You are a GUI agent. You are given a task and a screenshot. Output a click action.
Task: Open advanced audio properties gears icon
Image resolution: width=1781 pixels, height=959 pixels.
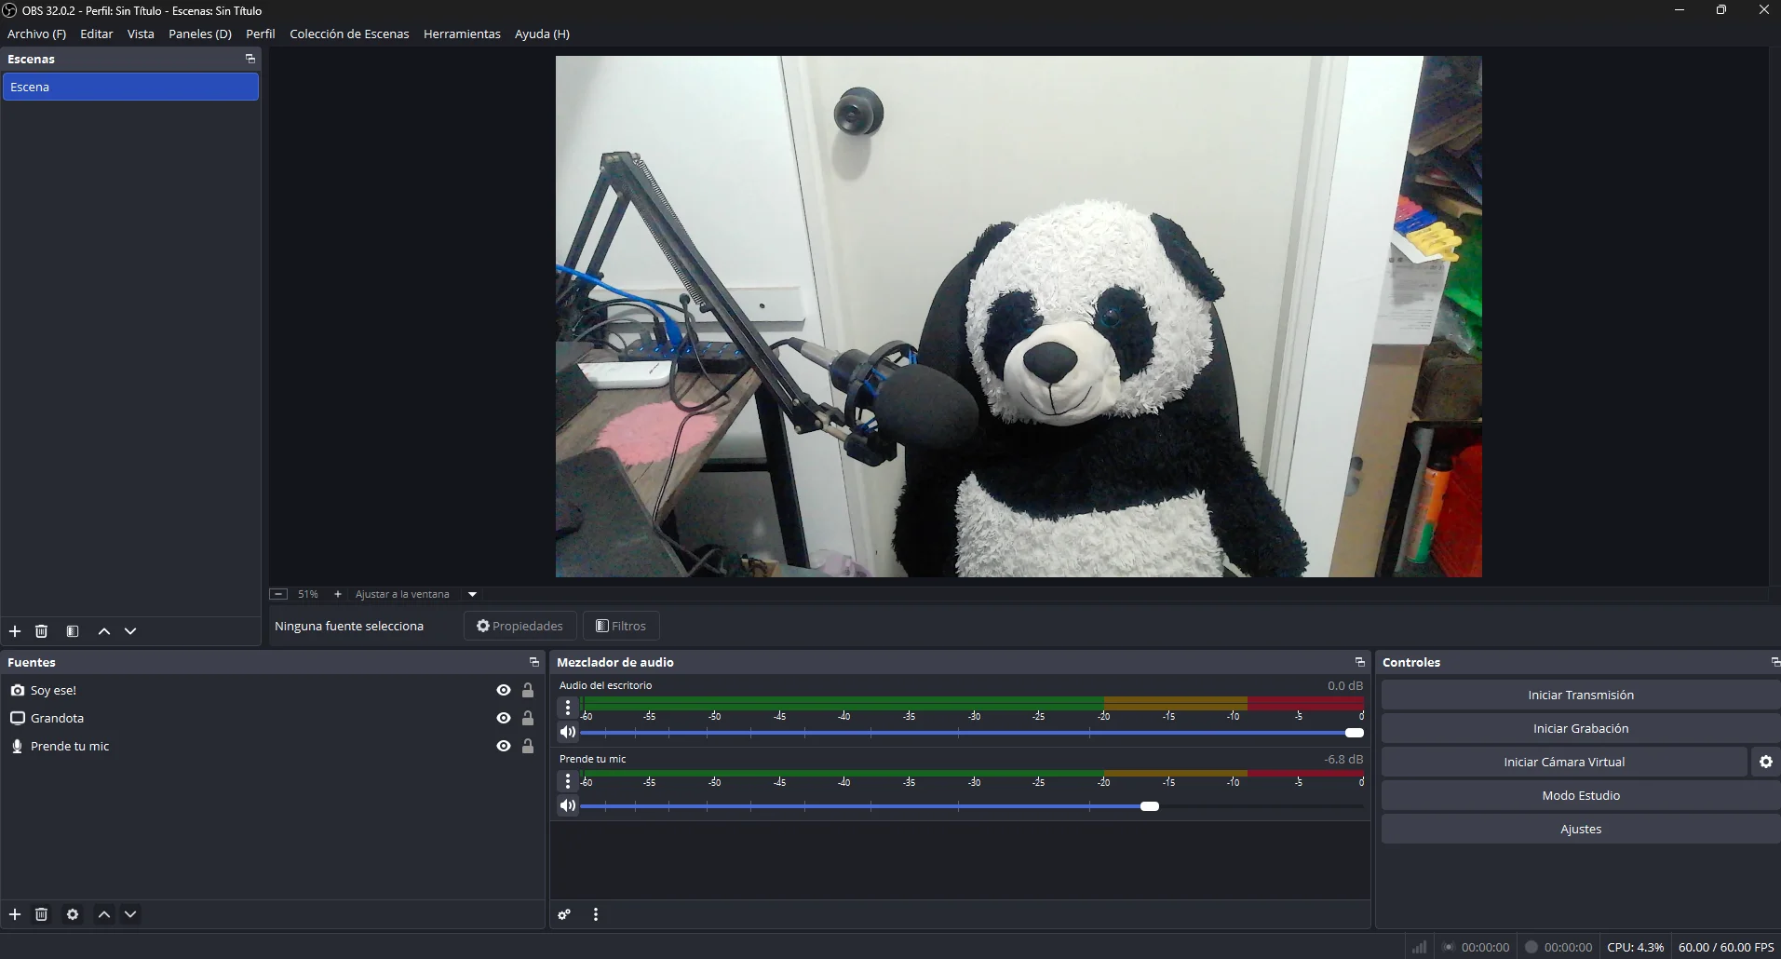pos(564,914)
